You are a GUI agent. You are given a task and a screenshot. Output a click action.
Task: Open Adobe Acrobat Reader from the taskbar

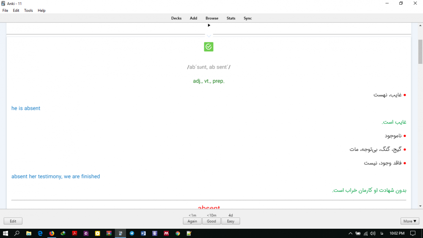74,233
